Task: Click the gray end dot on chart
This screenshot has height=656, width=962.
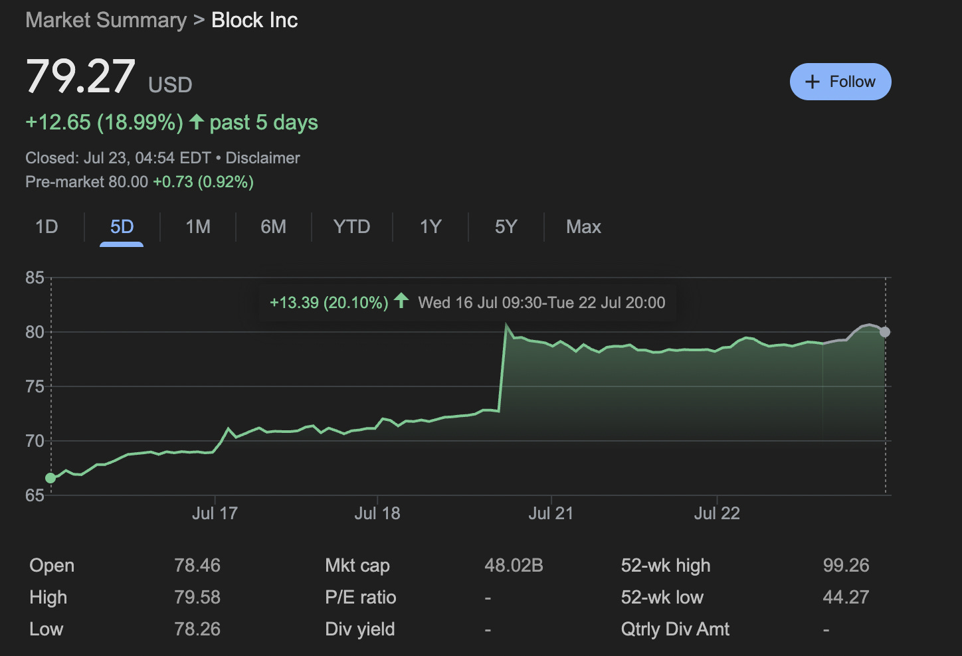Action: coord(885,332)
